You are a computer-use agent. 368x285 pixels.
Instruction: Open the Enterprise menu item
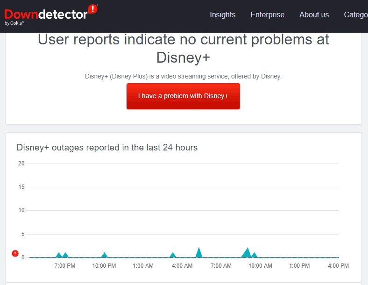(x=267, y=15)
